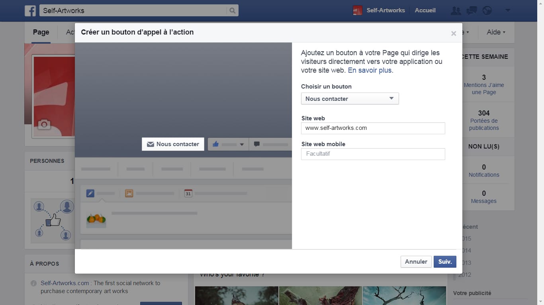Click the calendar event icon in preview
Image resolution: width=544 pixels, height=305 pixels.
[188, 193]
